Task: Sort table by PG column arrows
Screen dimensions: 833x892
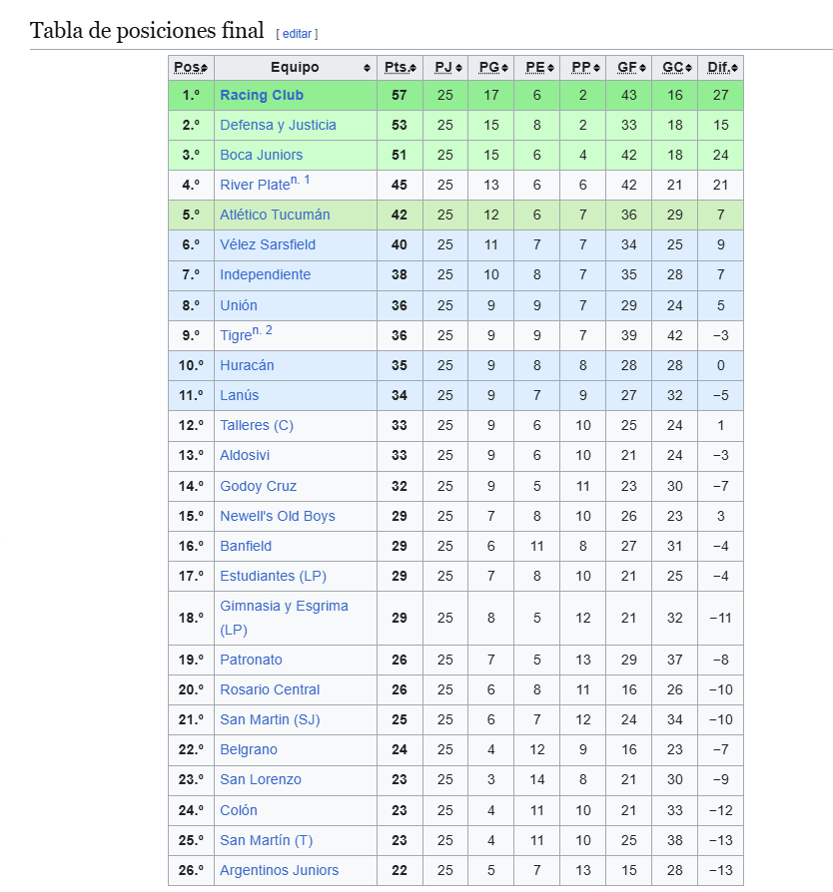Action: click(x=504, y=68)
